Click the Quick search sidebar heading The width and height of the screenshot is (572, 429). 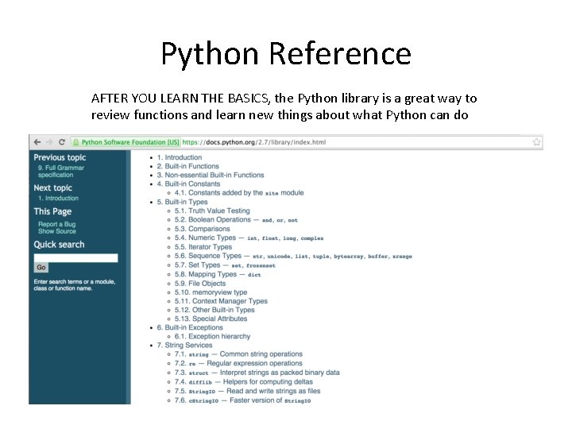pyautogui.click(x=59, y=245)
